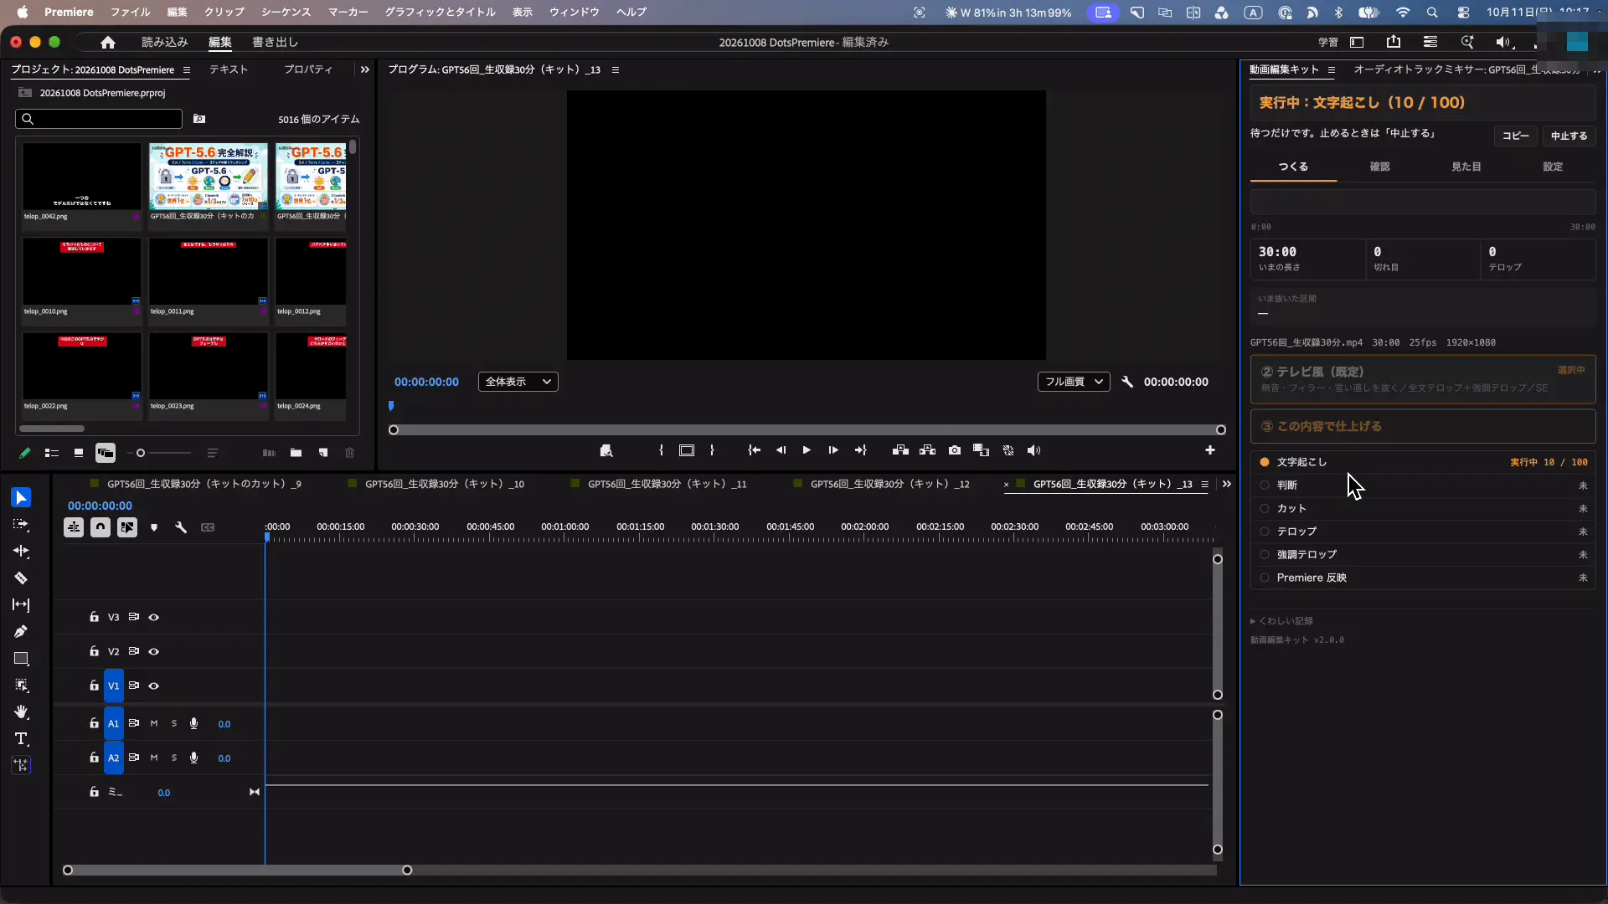Solo audio track A2

(x=174, y=758)
